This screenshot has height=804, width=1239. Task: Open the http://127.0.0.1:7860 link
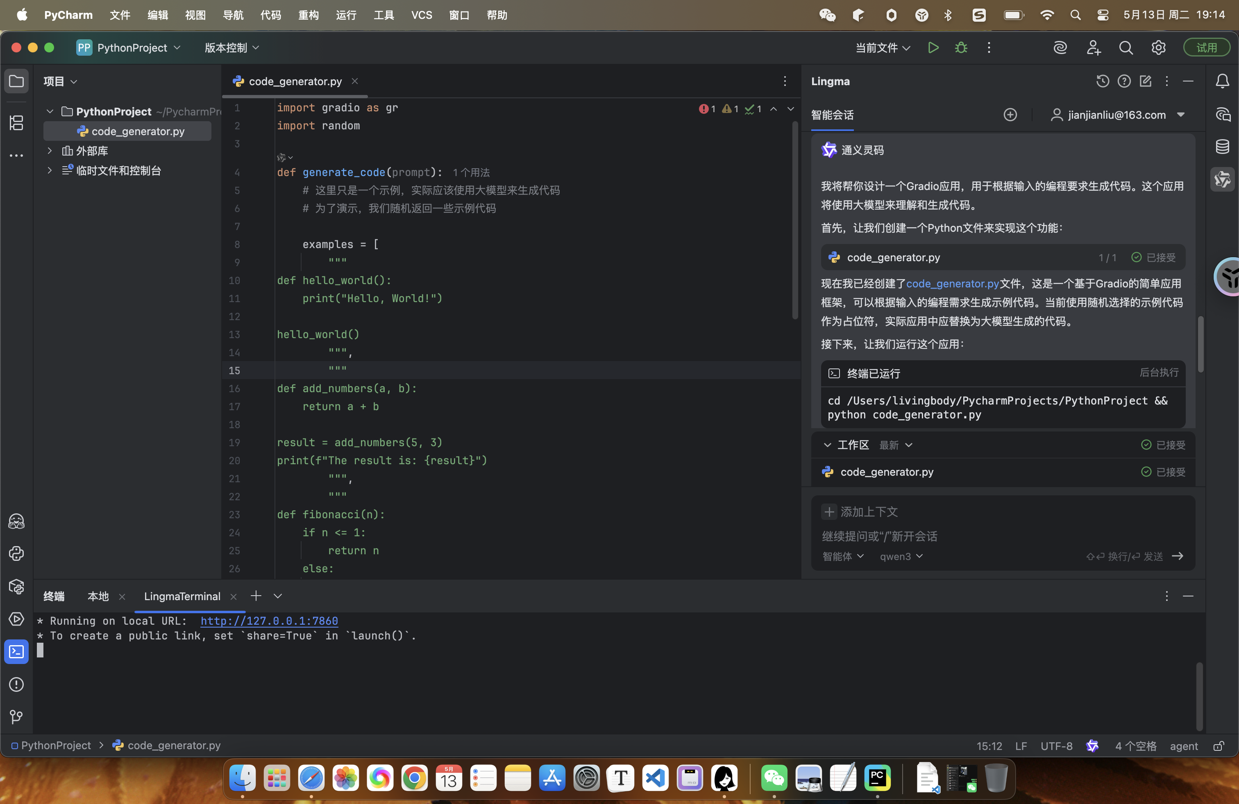click(x=269, y=621)
